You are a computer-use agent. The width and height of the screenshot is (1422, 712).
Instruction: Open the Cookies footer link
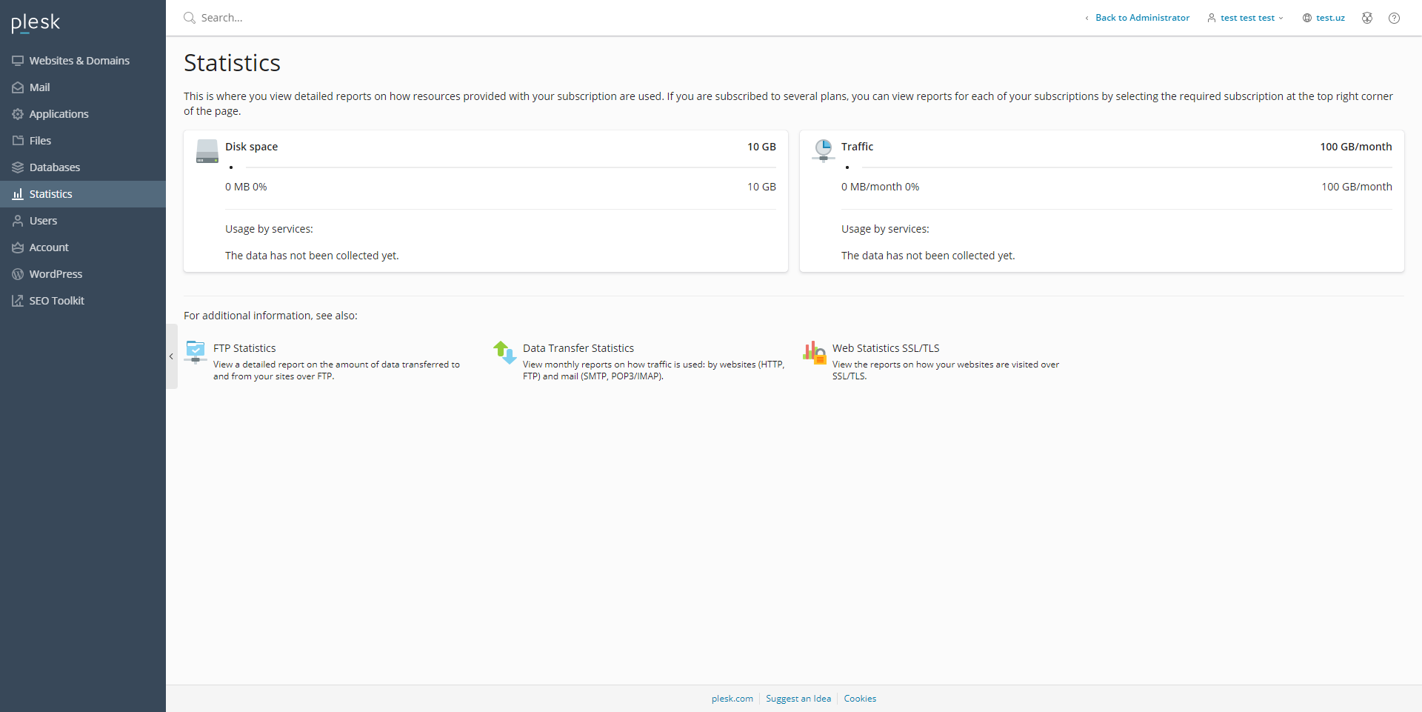click(x=859, y=699)
